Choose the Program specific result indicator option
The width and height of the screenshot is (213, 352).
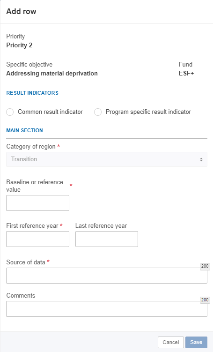(x=98, y=112)
